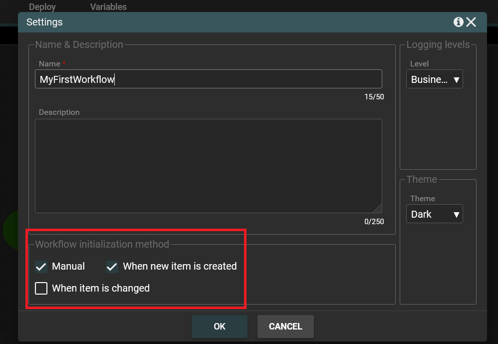Open the logging Level dropdown
The height and width of the screenshot is (344, 498).
point(434,79)
